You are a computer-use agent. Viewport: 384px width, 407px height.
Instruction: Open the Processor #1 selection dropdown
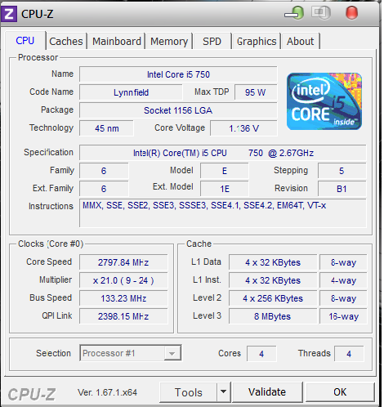(131, 353)
